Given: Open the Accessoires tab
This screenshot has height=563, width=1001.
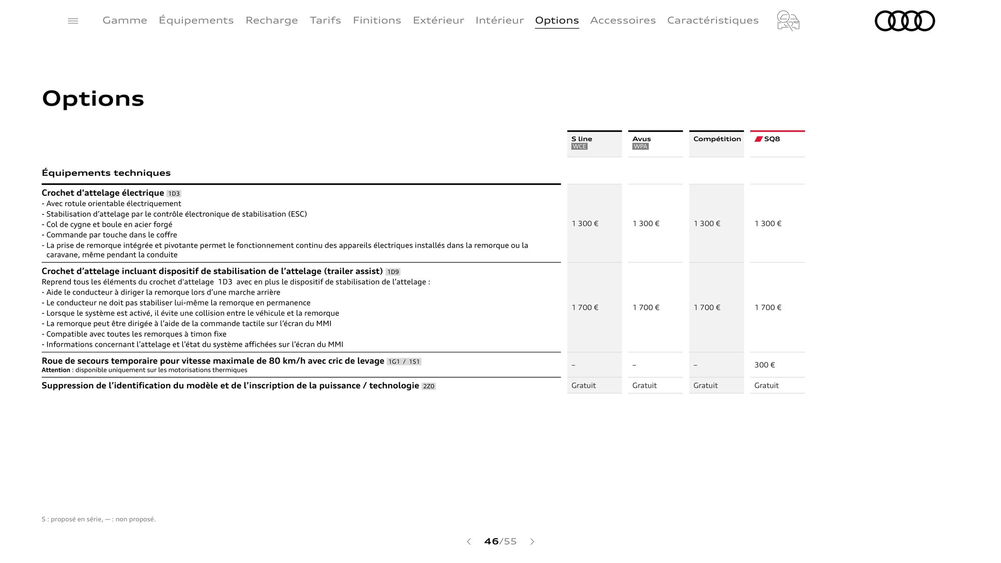Looking at the screenshot, I should [x=623, y=20].
